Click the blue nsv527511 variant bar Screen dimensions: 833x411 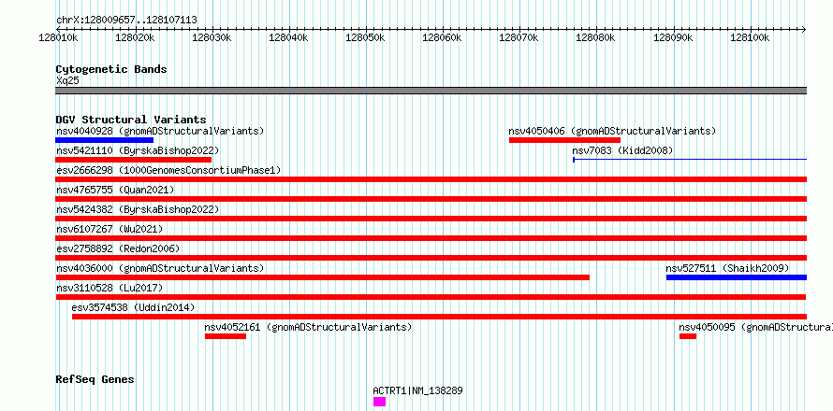(737, 277)
